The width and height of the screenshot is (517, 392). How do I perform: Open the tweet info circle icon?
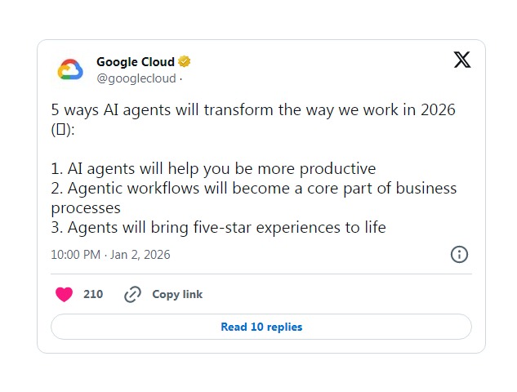pyautogui.click(x=459, y=254)
